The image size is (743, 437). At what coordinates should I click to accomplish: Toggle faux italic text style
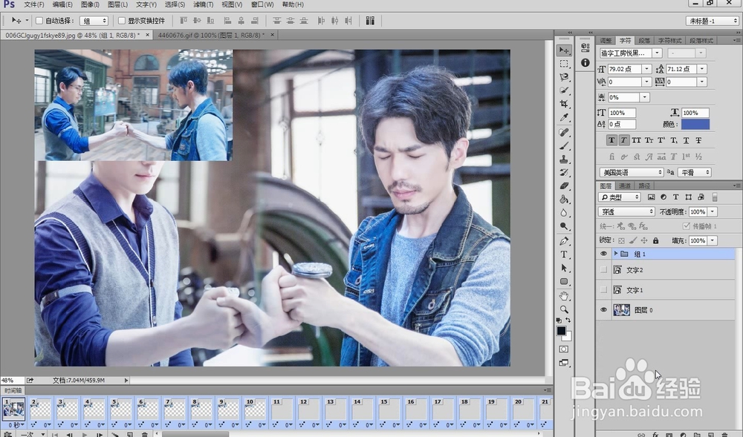(623, 140)
